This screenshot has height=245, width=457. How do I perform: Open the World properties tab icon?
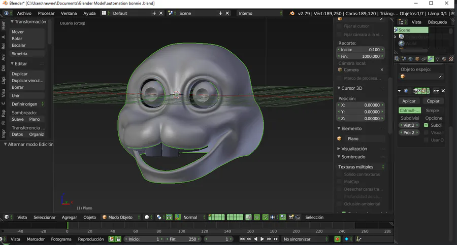tap(411, 59)
